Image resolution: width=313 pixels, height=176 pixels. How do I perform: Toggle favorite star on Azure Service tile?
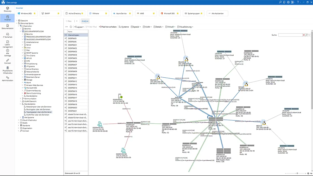[130, 13]
